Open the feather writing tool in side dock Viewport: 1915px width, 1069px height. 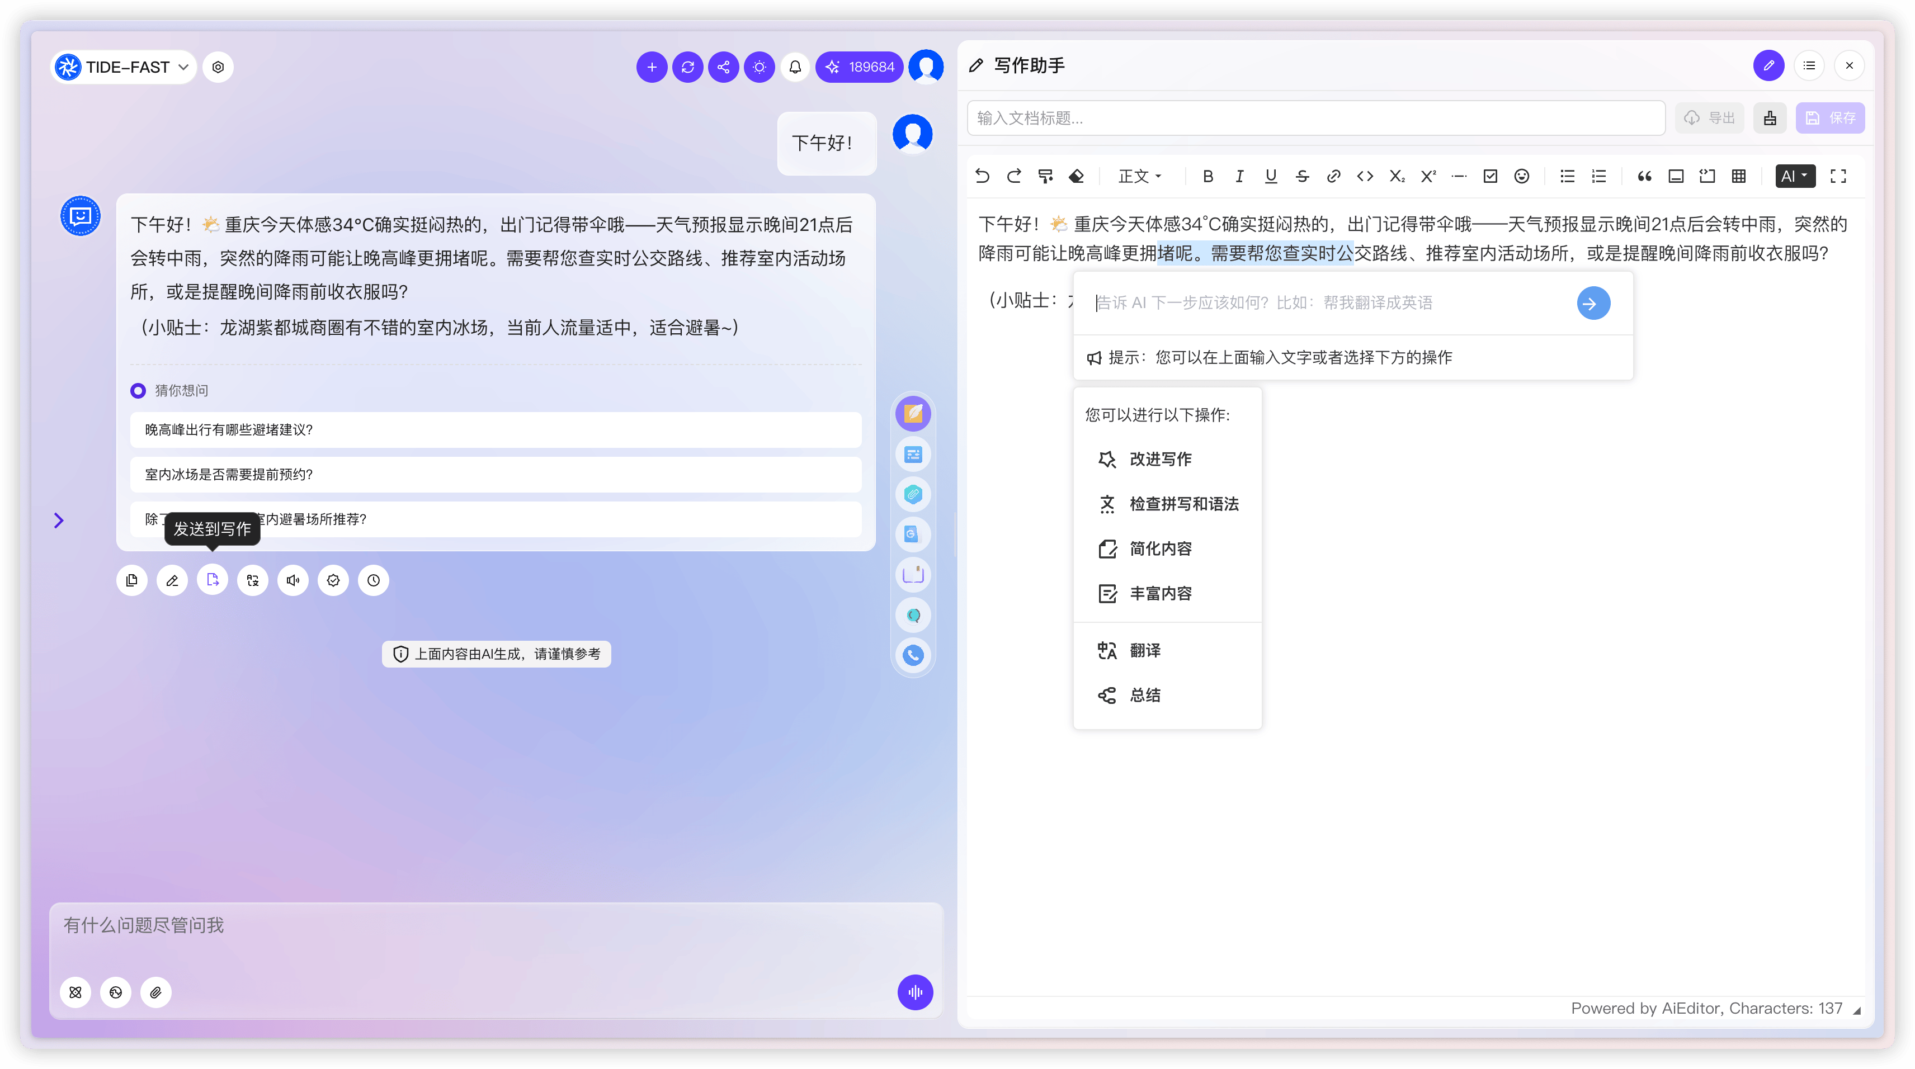click(x=913, y=413)
